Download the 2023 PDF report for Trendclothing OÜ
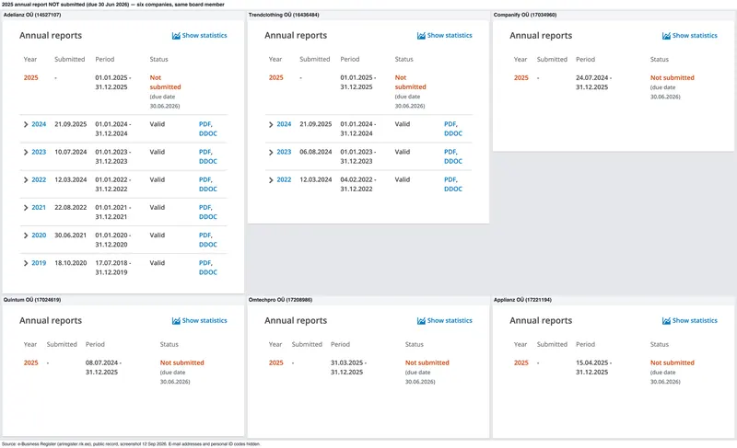 (450, 152)
